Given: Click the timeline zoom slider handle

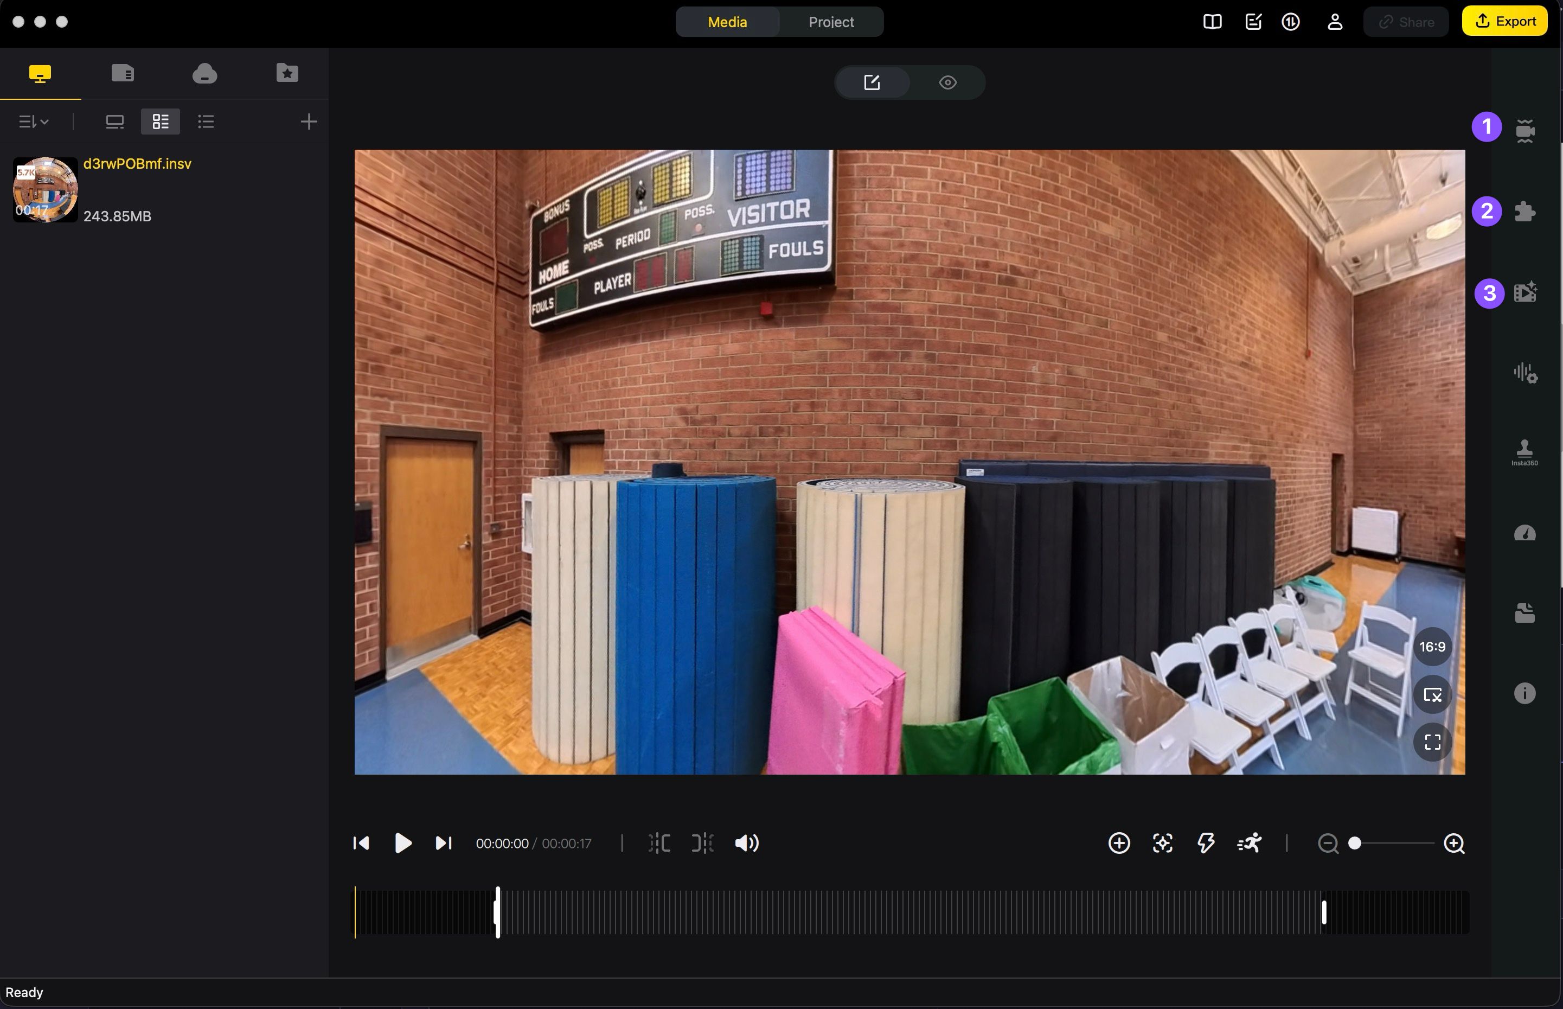Looking at the screenshot, I should click(1355, 843).
